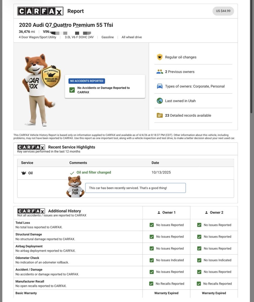The width and height of the screenshot is (254, 302).
Task: Click the oil can icon in Service row
Action: click(x=24, y=173)
